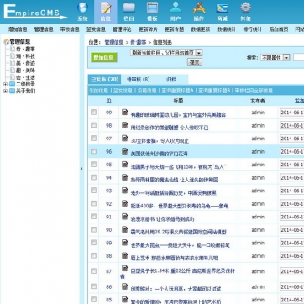Viewport: 304px width, 304px height.
Task: Open 排行统计 in the submenu bar
Action: tap(252, 29)
